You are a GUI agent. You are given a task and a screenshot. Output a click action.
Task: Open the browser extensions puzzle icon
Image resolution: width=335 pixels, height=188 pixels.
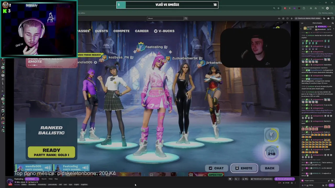(304, 8)
